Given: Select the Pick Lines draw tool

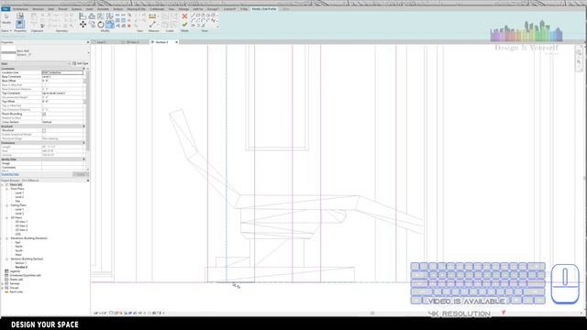Looking at the screenshot, I should pos(203,25).
